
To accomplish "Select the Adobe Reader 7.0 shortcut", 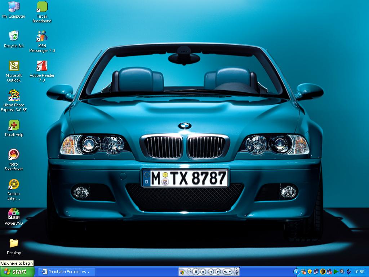I will point(42,71).
